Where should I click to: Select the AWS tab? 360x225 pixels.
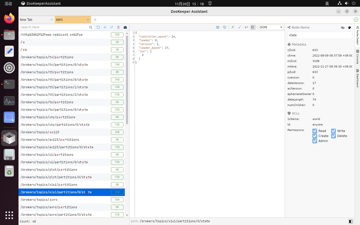pyautogui.click(x=72, y=20)
